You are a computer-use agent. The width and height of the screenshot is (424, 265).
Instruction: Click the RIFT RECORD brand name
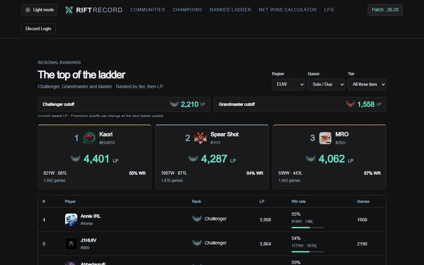[99, 10]
